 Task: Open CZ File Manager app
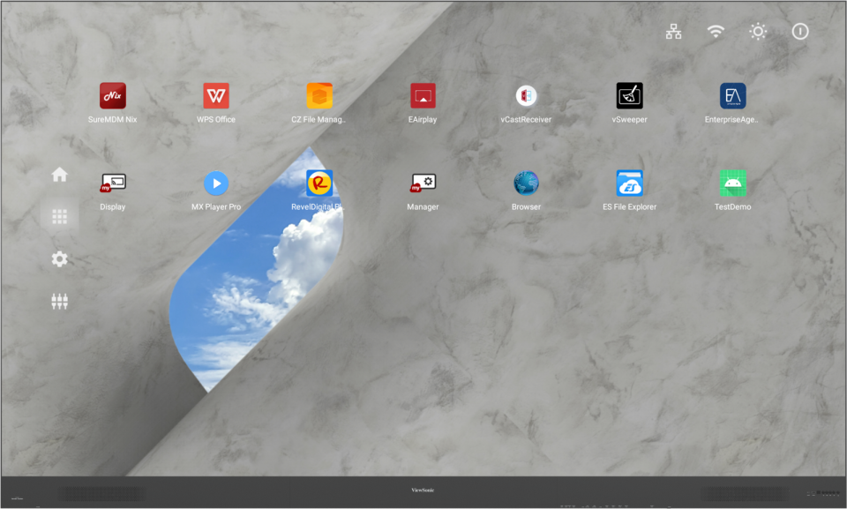click(x=319, y=96)
